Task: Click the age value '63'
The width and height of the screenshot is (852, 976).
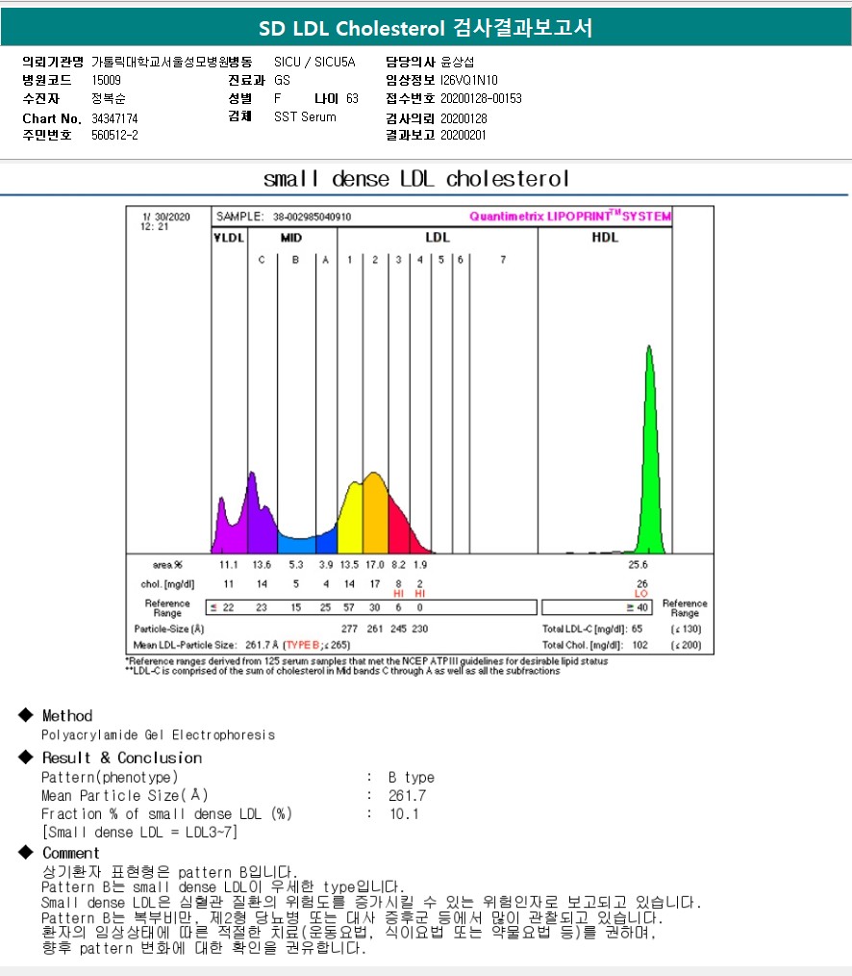Action: tap(352, 98)
